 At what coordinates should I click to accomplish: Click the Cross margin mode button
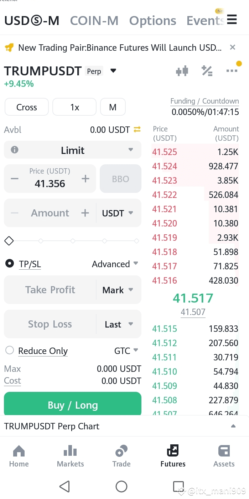pos(27,107)
